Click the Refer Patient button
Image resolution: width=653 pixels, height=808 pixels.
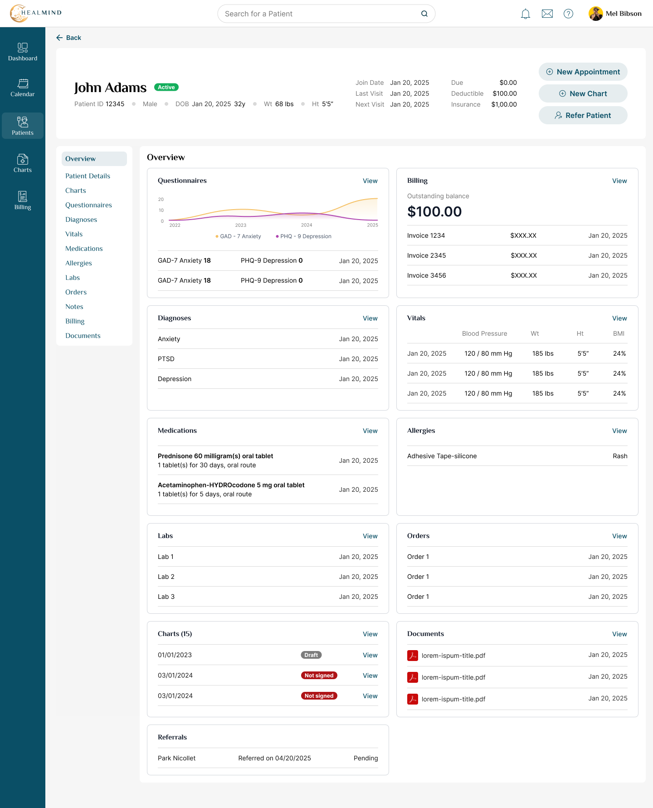(x=583, y=115)
